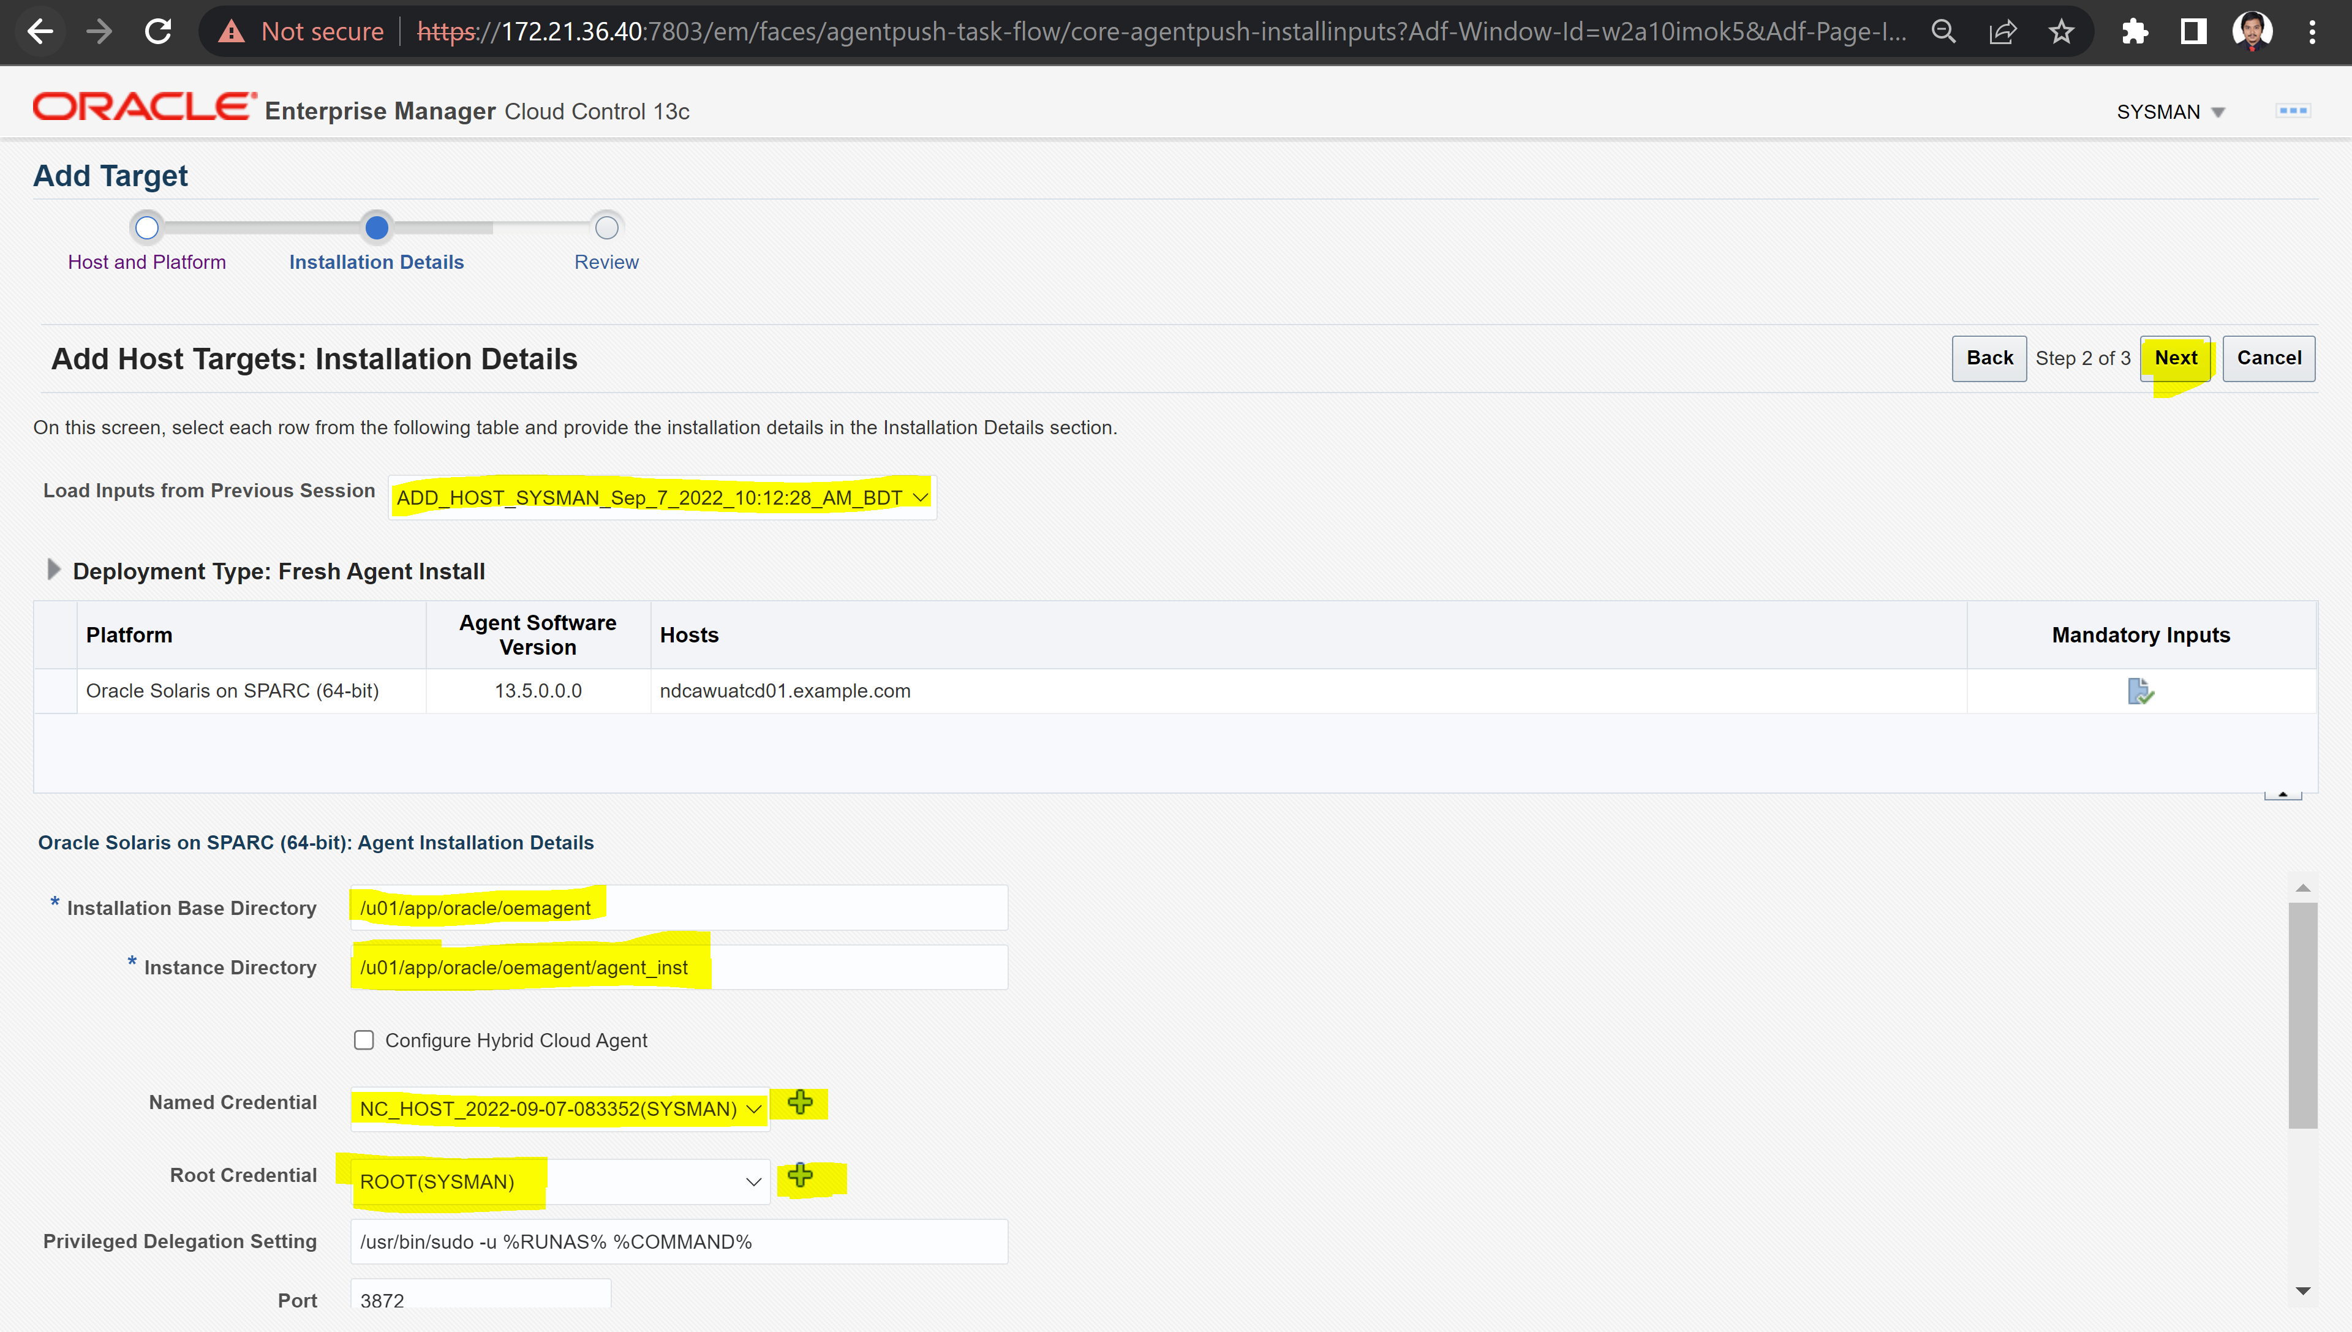
Task: Click the Host and Platform step circle
Action: [x=147, y=228]
